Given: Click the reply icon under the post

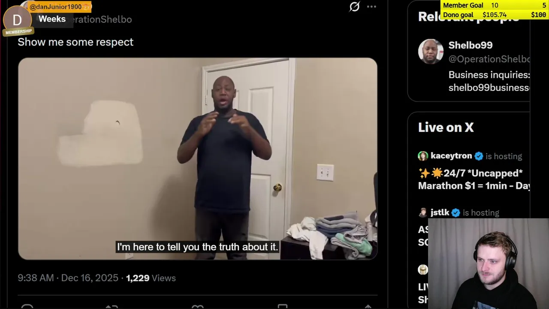Looking at the screenshot, I should point(27,306).
